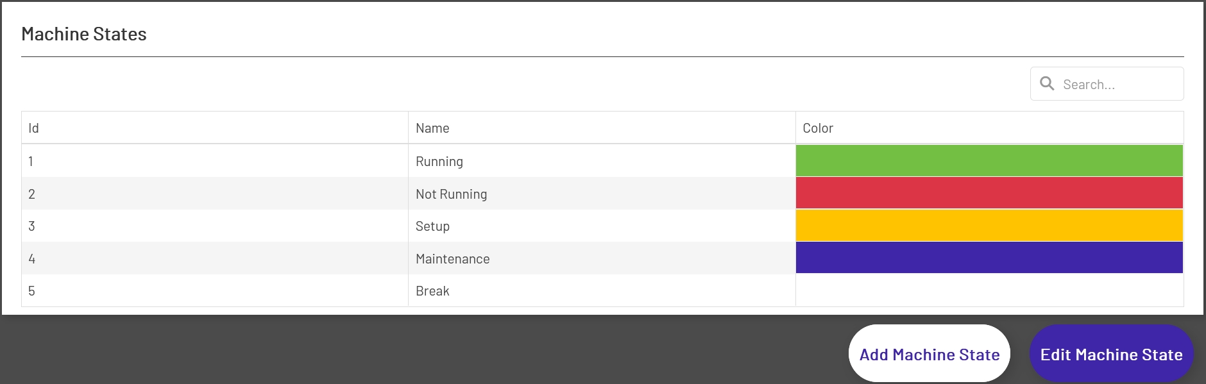Click the Name cell showing Maintenance
Viewport: 1206px width, 384px height.
(452, 258)
